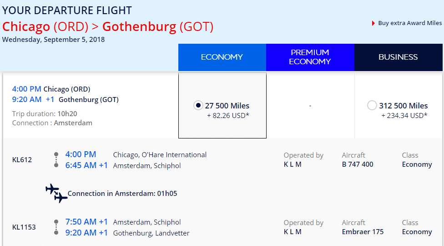
Task: Click the KL1153 flight segment dots icon
Action: 56,227
